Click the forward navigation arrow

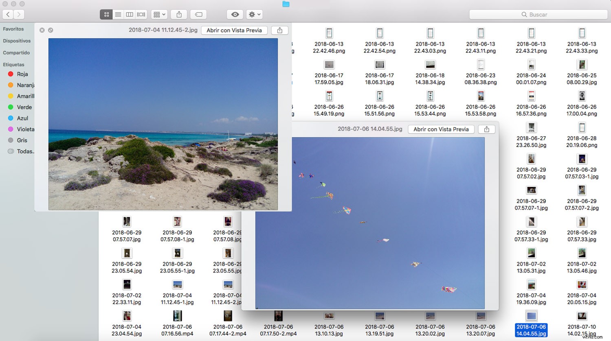(x=19, y=14)
